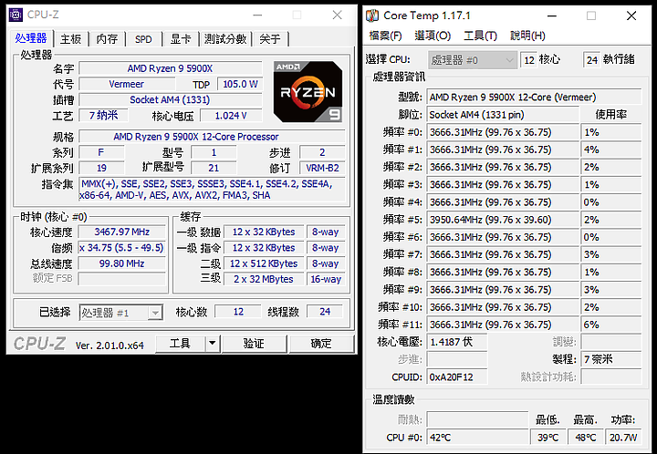Viewport: 657px width, 454px height.
Task: Minimize the Core Temp window
Action: (552, 15)
